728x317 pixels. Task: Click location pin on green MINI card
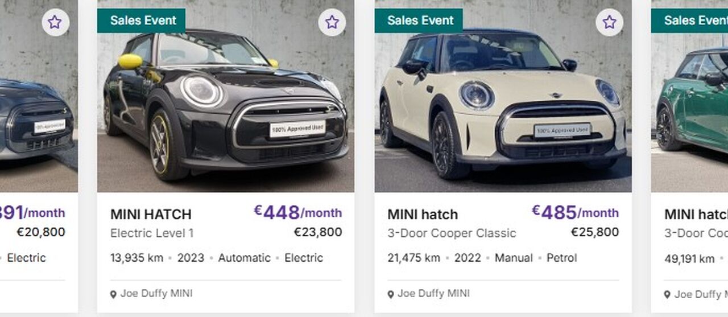tap(667, 294)
